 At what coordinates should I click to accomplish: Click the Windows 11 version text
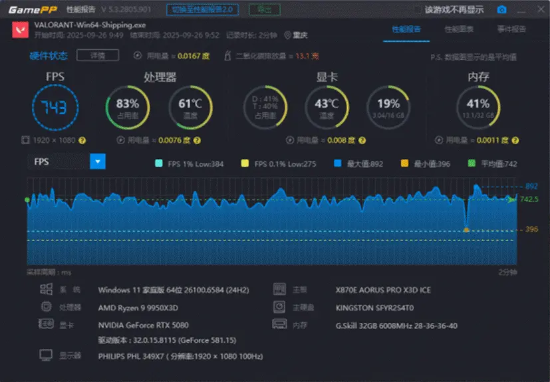[x=174, y=290]
